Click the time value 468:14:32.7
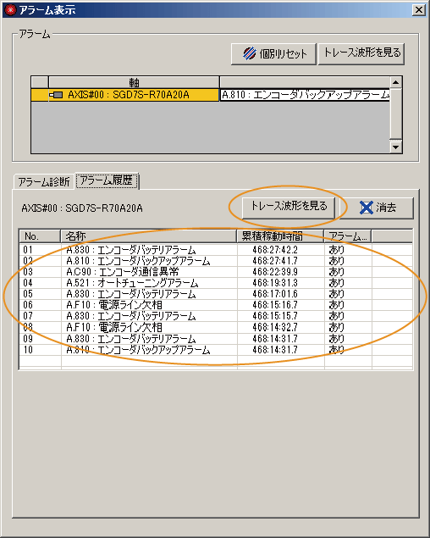Image resolution: width=430 pixels, height=538 pixels. (x=275, y=327)
